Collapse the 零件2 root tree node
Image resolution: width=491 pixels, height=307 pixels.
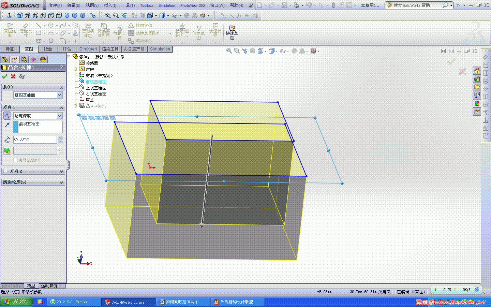[69, 57]
